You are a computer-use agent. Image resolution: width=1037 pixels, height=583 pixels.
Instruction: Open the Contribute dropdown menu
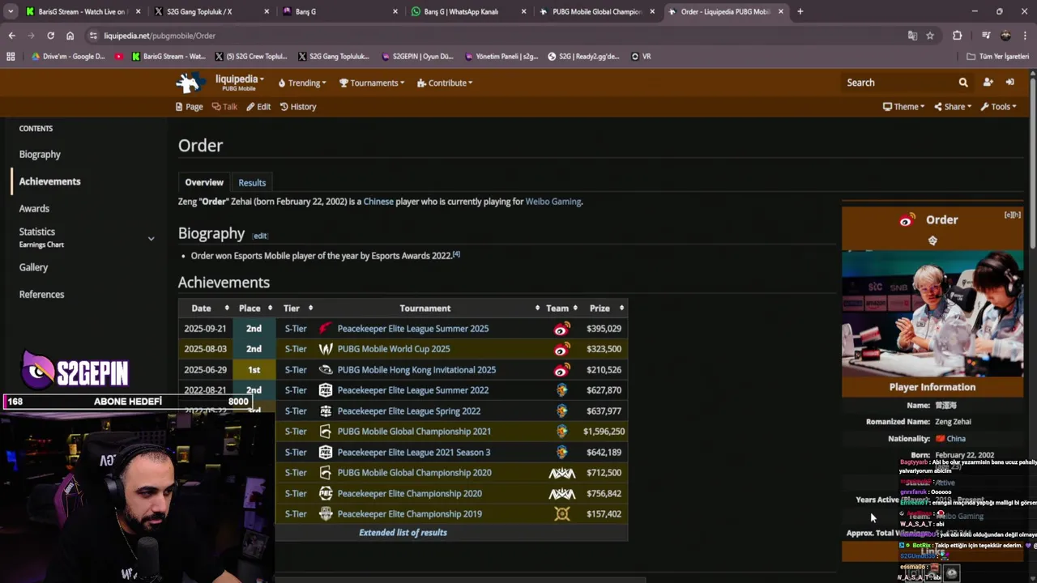tap(445, 83)
